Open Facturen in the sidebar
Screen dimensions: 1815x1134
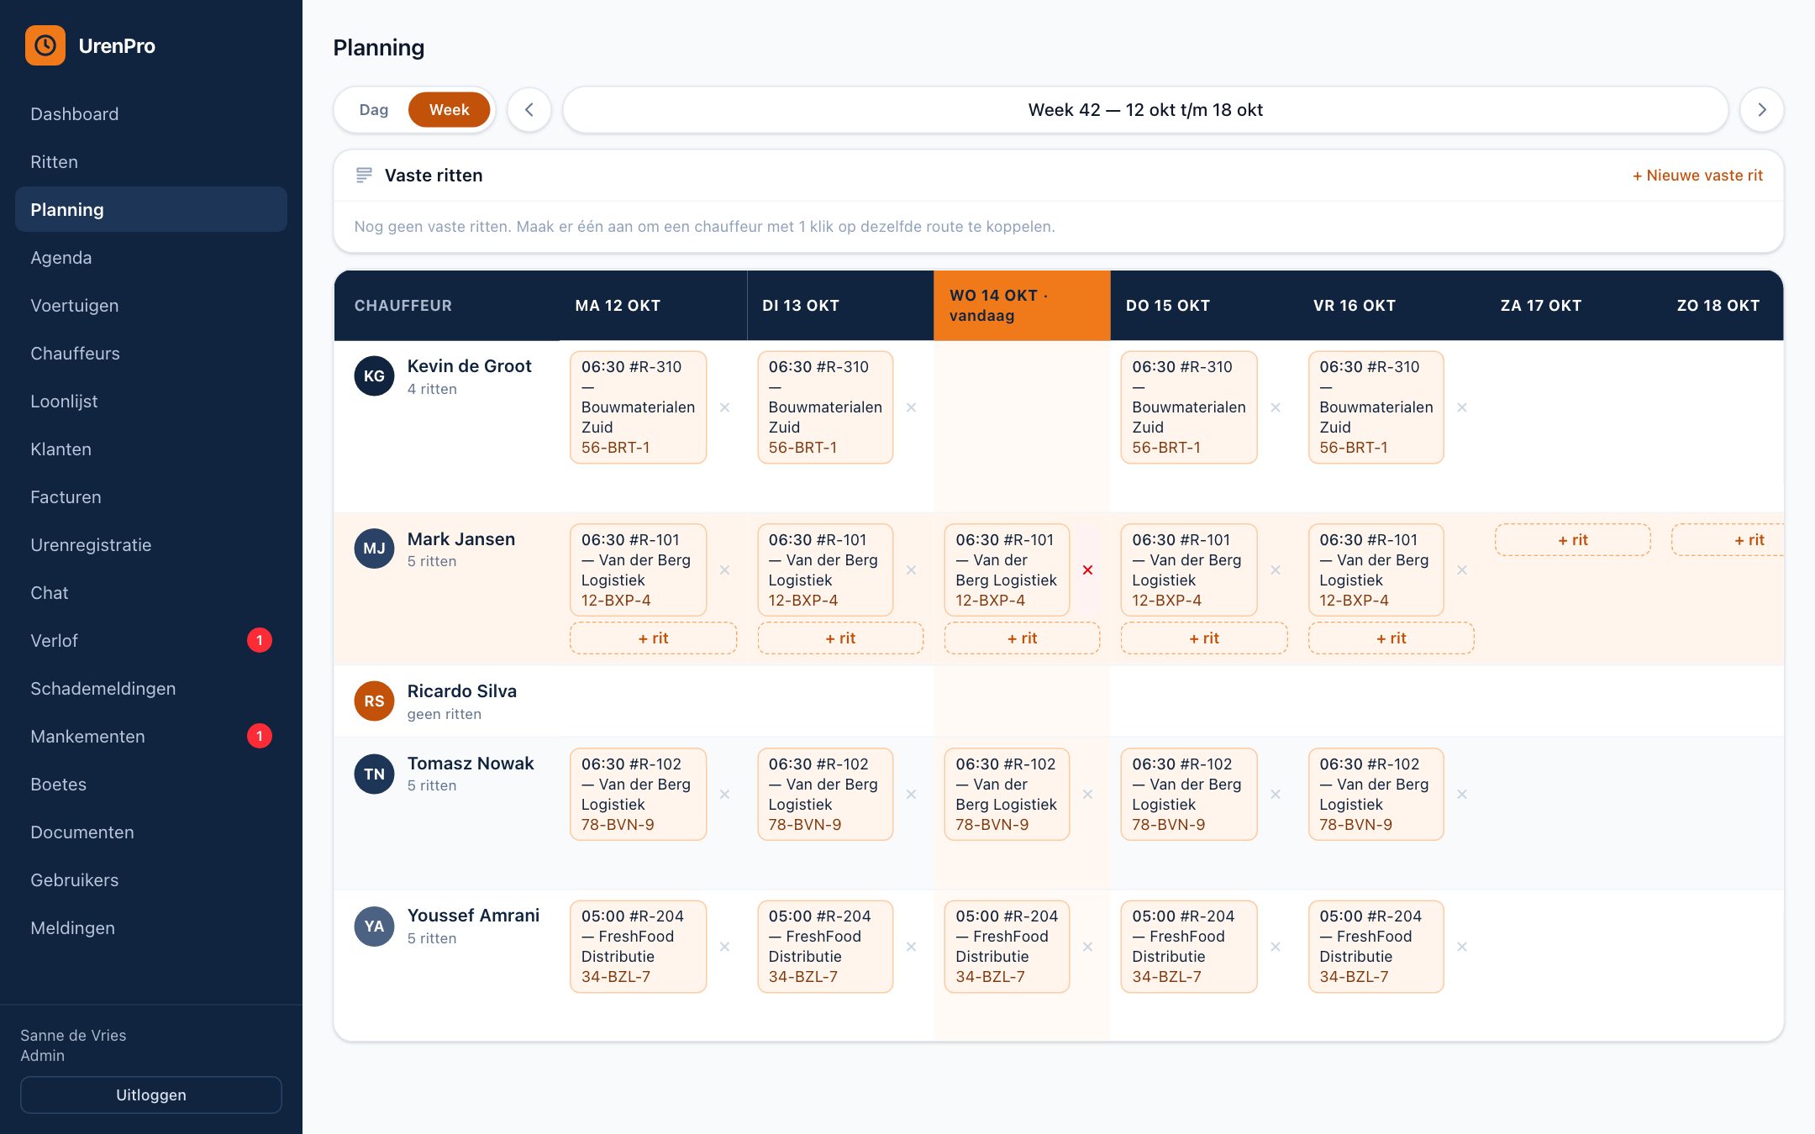(x=151, y=497)
